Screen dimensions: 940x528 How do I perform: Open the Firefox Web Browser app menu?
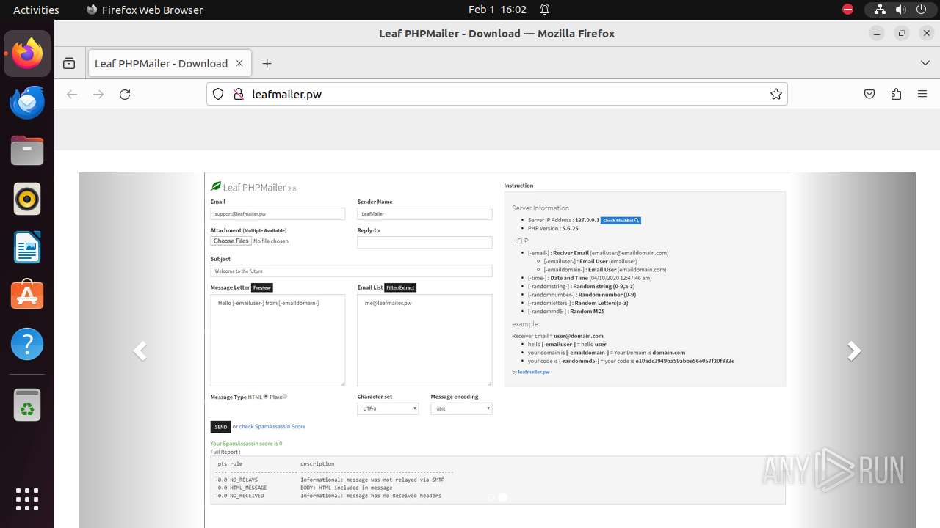coord(145,10)
